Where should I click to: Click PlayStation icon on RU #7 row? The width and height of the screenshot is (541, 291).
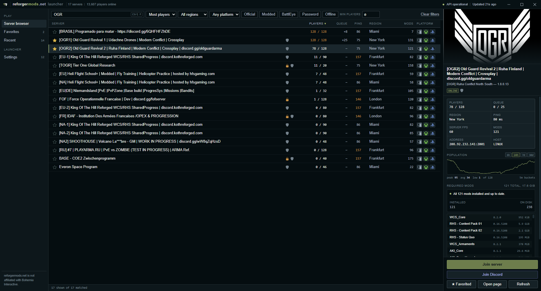pyautogui.click(x=432, y=150)
